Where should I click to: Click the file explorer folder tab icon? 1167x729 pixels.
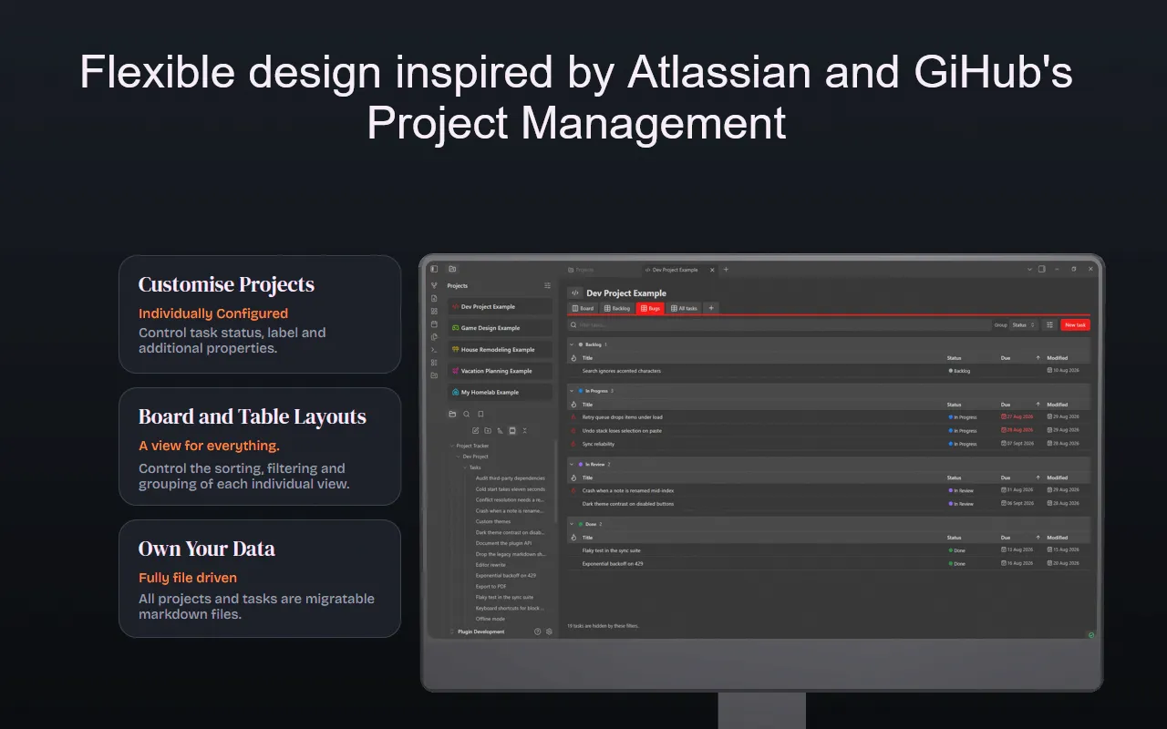point(452,414)
